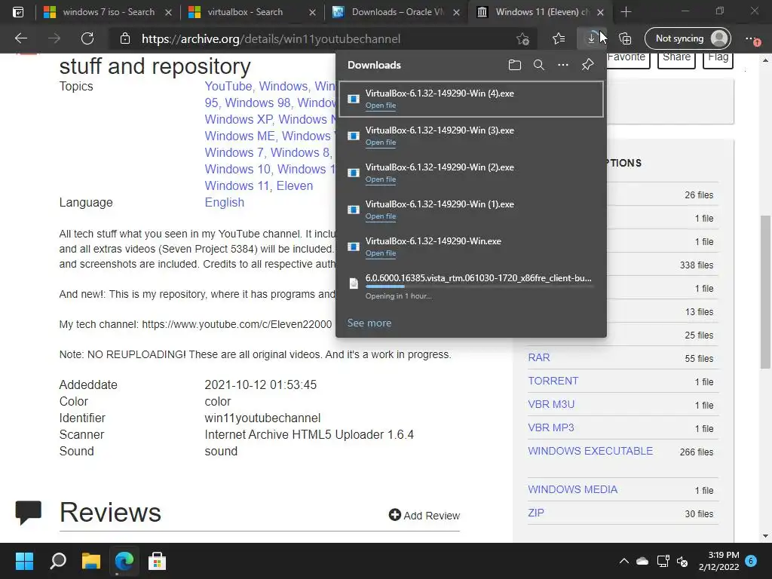This screenshot has width=772, height=579.
Task: Click the English language link
Action: click(x=224, y=202)
